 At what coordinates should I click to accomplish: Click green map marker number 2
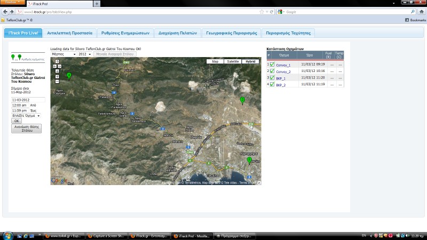[x=242, y=100]
